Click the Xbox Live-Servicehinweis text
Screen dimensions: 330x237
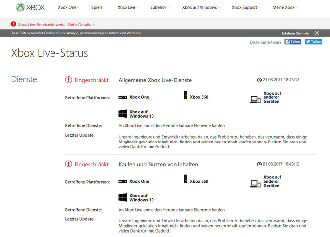point(41,25)
